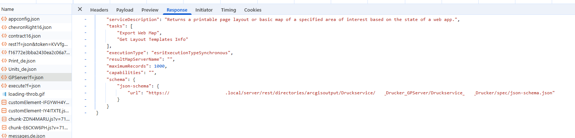575x138 pixels.
Task: Click the JSON icon beside messages.de.json
Action: pos(4,135)
